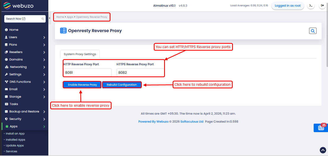Click the scroll-to-top arrow icon
This screenshot has width=328, height=156.
pyautogui.click(x=323, y=150)
